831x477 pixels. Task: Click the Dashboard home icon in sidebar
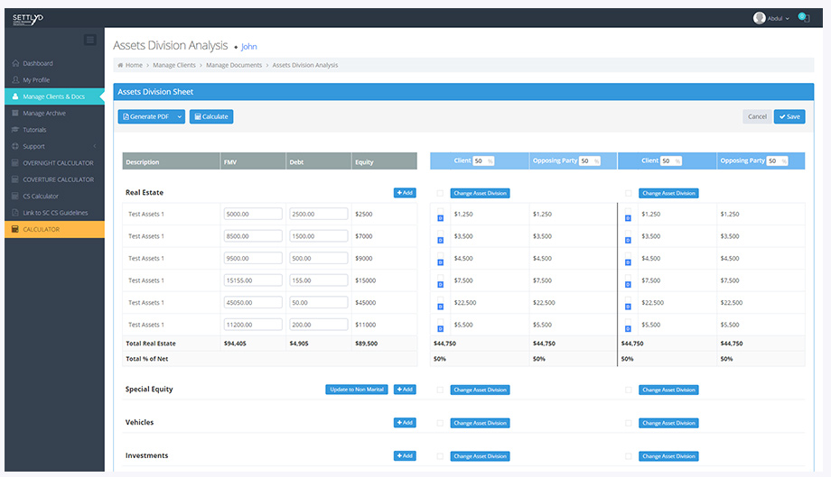pos(15,64)
